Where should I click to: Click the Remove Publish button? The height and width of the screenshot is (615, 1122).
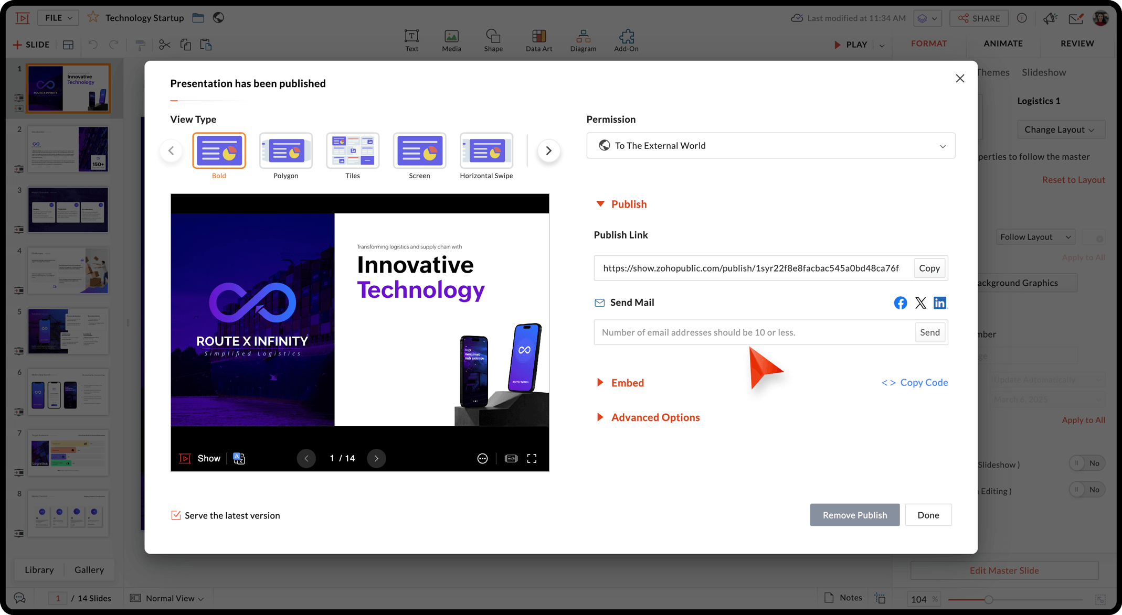point(854,515)
